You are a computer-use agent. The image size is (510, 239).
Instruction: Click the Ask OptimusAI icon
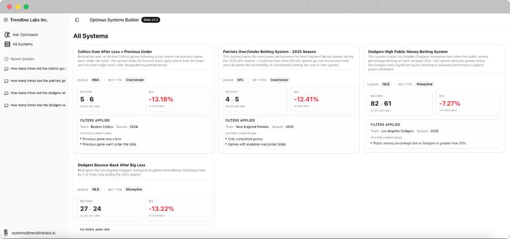point(7,35)
